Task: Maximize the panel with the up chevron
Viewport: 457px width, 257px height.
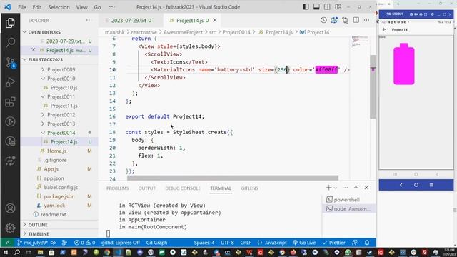Action: pos(356,188)
